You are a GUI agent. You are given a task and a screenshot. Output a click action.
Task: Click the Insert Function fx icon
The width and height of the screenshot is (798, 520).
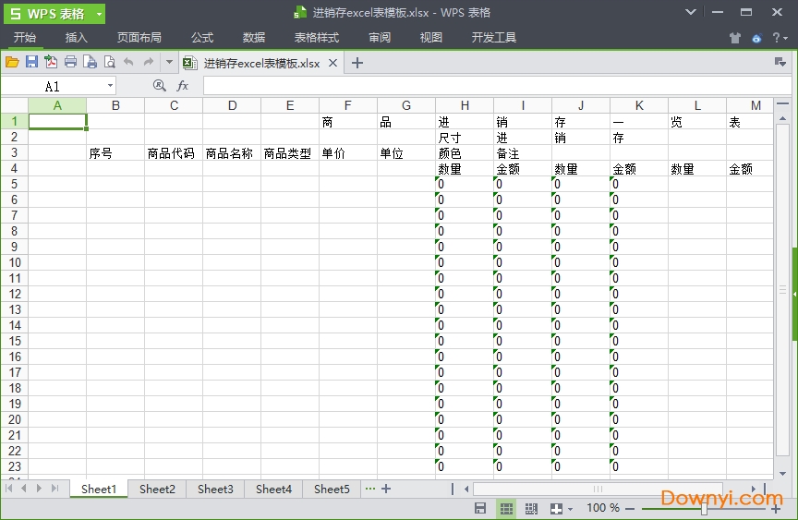pos(183,86)
